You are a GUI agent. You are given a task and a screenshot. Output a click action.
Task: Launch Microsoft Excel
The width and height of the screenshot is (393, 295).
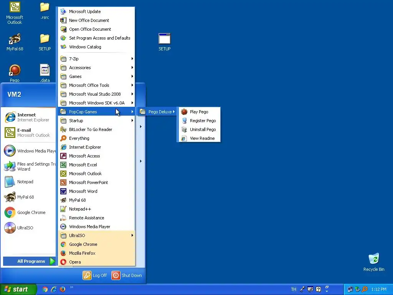click(97, 165)
